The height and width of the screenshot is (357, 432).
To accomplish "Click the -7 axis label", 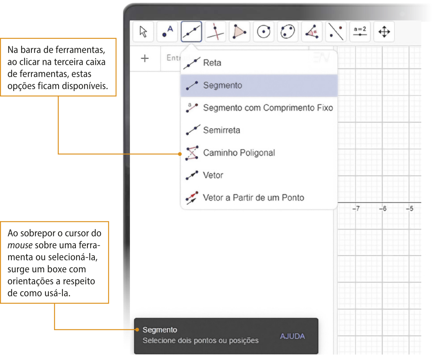I will pos(356,208).
